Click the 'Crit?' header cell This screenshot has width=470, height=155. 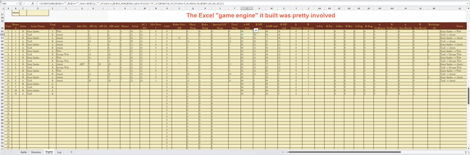click(167, 26)
